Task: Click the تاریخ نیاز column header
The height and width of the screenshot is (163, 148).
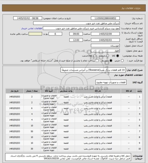Action: pos(14,91)
